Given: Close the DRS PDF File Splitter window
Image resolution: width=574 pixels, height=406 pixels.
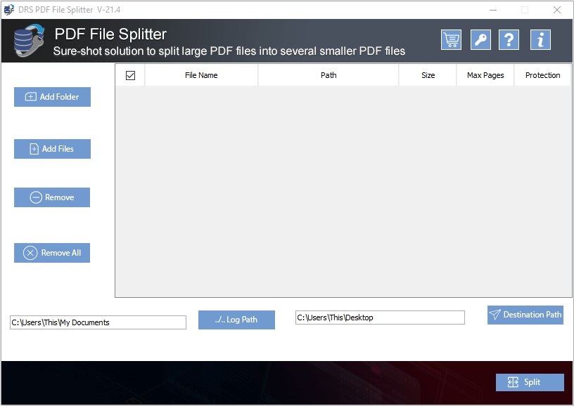Looking at the screenshot, I should pos(557,10).
